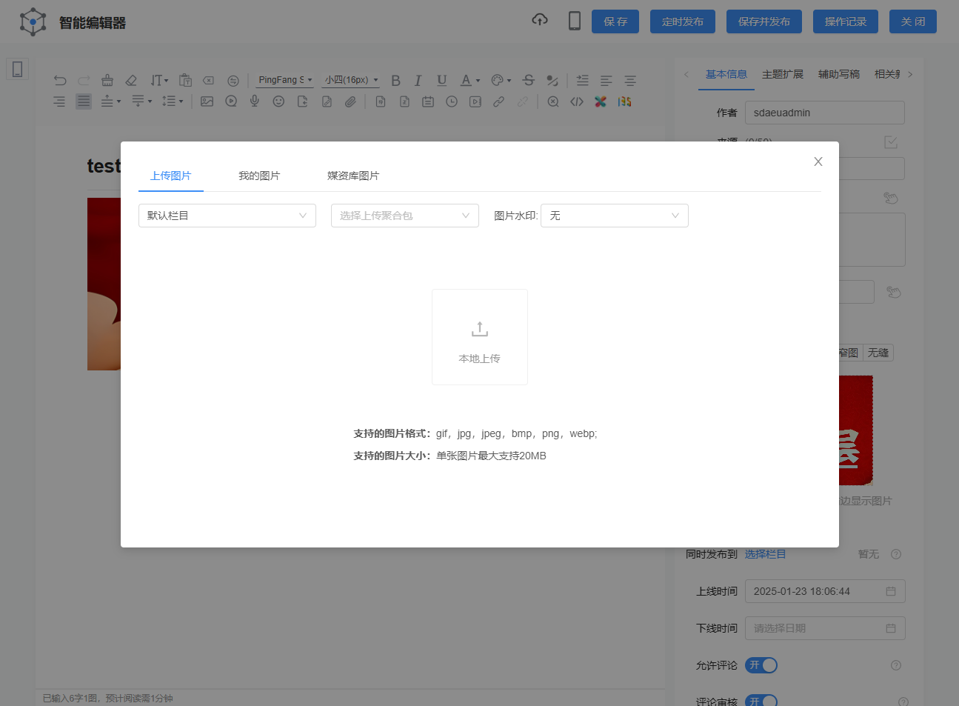
Task: Toggle the 允许评论 switch
Action: click(761, 665)
